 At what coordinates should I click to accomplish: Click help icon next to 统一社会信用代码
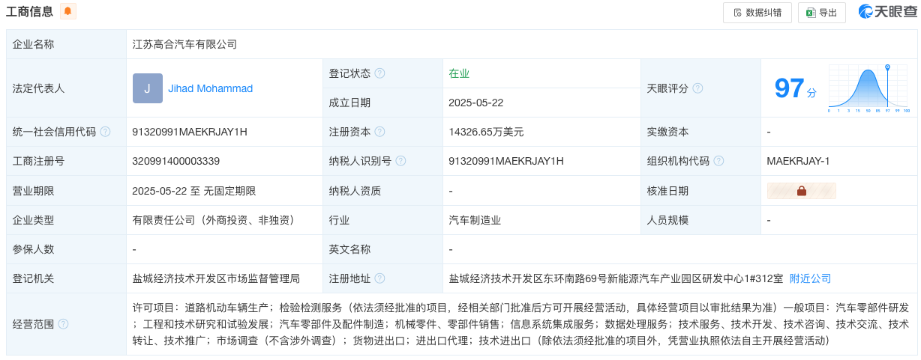[x=105, y=132]
